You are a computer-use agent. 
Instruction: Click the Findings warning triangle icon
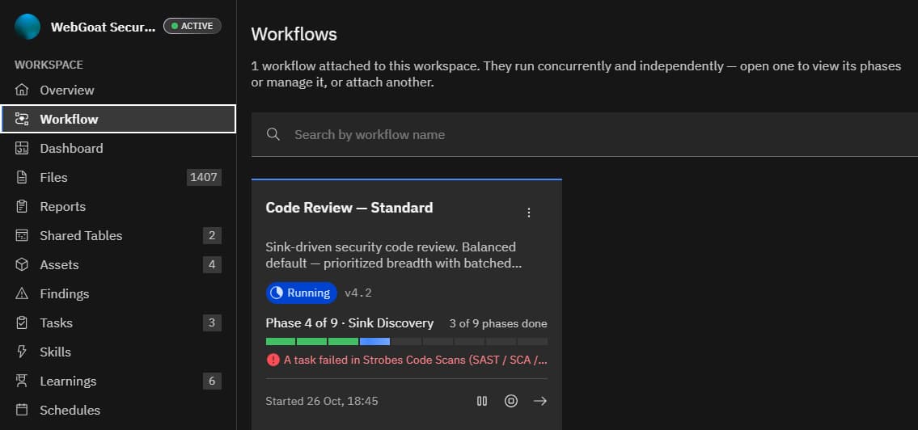[22, 293]
